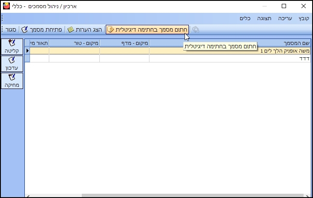Viewport: 313px width, 198px height.
Task: Click the digital signature toolbar button (חתום מסמך בחתימה דיגיטלית)
Action: pyautogui.click(x=147, y=30)
